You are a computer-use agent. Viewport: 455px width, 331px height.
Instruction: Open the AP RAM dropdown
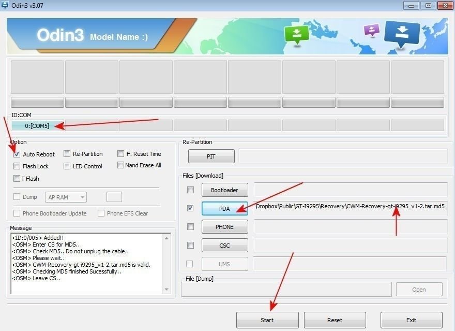tap(66, 197)
